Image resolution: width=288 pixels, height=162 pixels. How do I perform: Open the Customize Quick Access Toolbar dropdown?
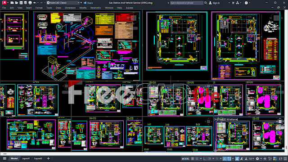[81, 3]
